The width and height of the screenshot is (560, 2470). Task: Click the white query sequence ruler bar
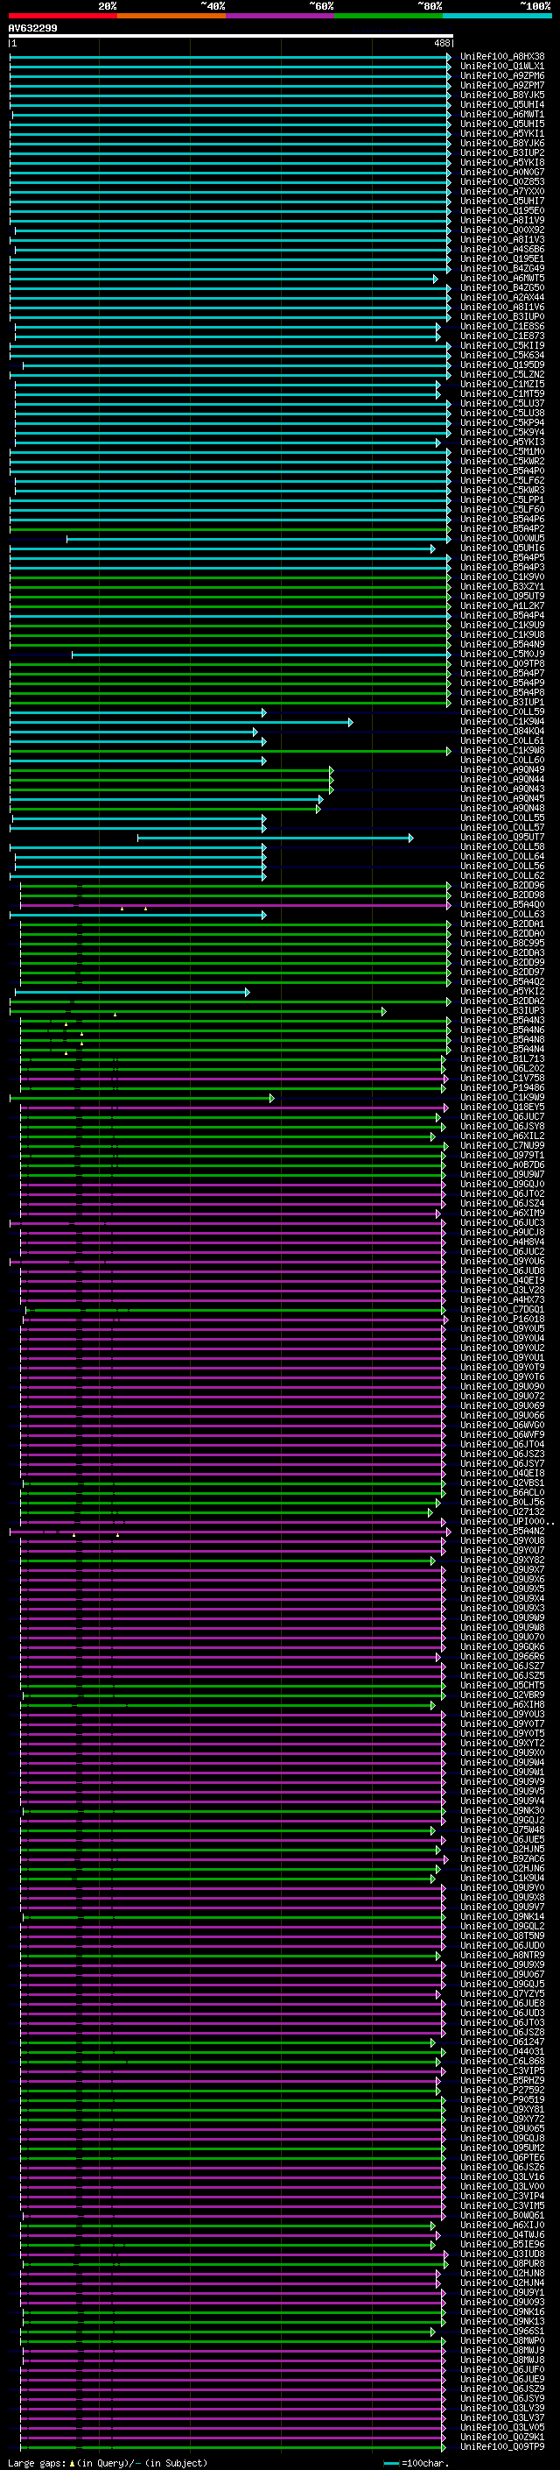tap(231, 37)
